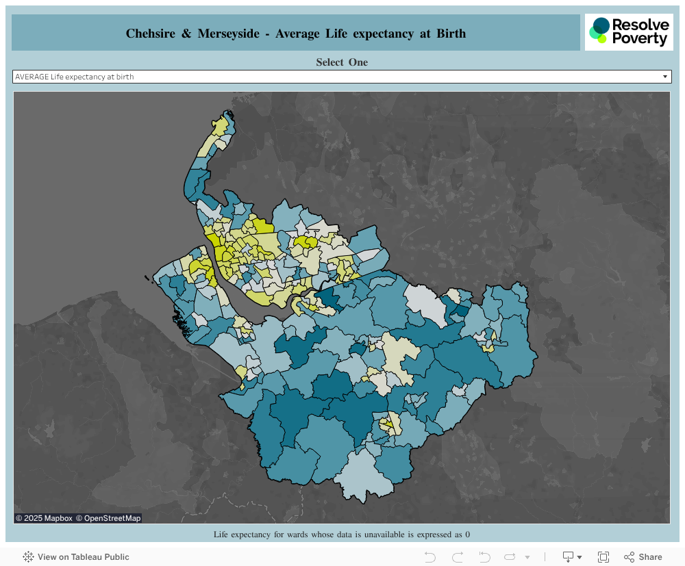The image size is (685, 566).
Task: Click the Mapbox attribution link
Action: [44, 518]
